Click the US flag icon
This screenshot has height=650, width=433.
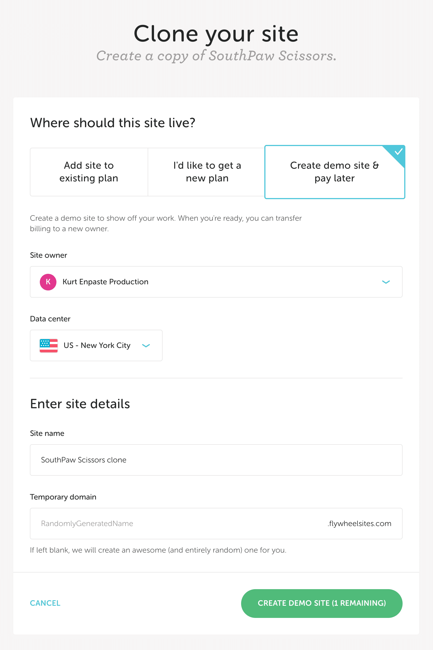(x=49, y=345)
